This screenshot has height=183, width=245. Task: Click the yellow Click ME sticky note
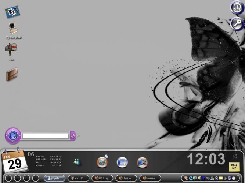(x=234, y=167)
